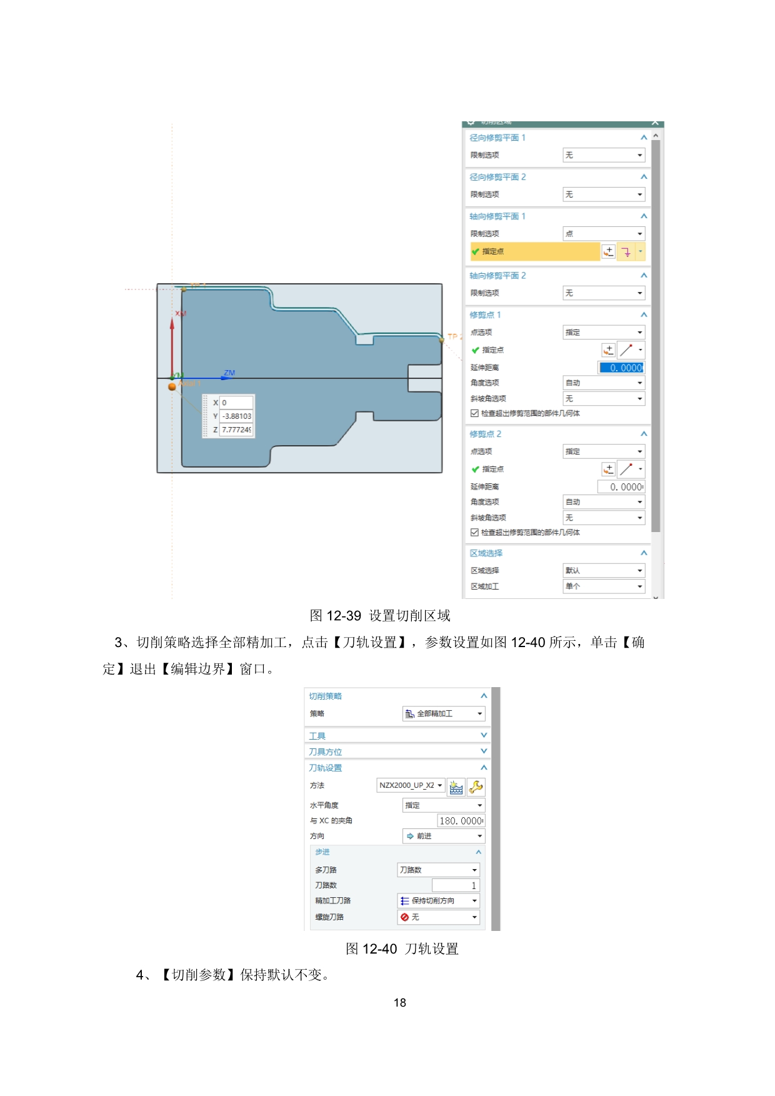Open 角度选项 dropdown in 修剪点 1
The width and height of the screenshot is (775, 1096).
click(604, 383)
